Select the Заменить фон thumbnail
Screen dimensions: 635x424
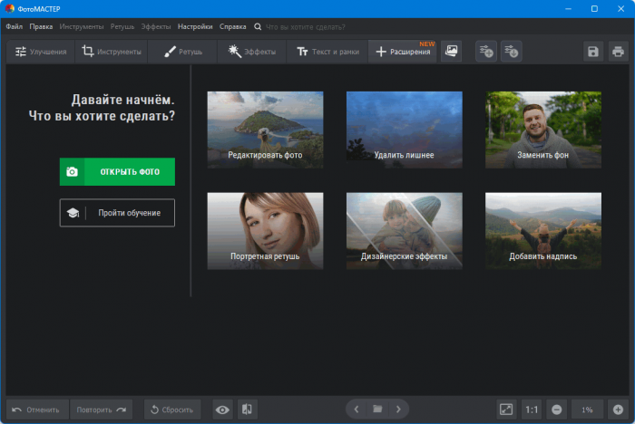[x=542, y=130]
